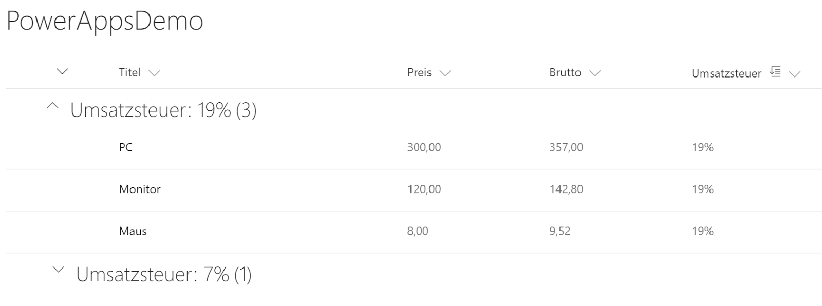
Task: Click the Brutto column header label
Action: click(565, 73)
